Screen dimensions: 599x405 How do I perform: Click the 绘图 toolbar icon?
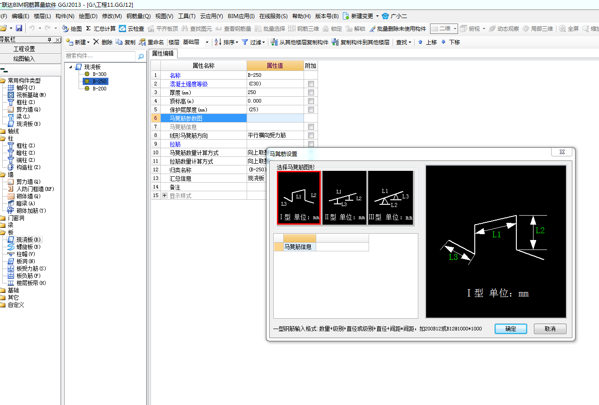pyautogui.click(x=72, y=28)
